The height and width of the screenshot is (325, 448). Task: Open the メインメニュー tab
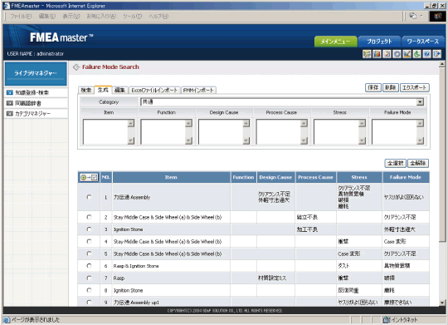click(335, 42)
